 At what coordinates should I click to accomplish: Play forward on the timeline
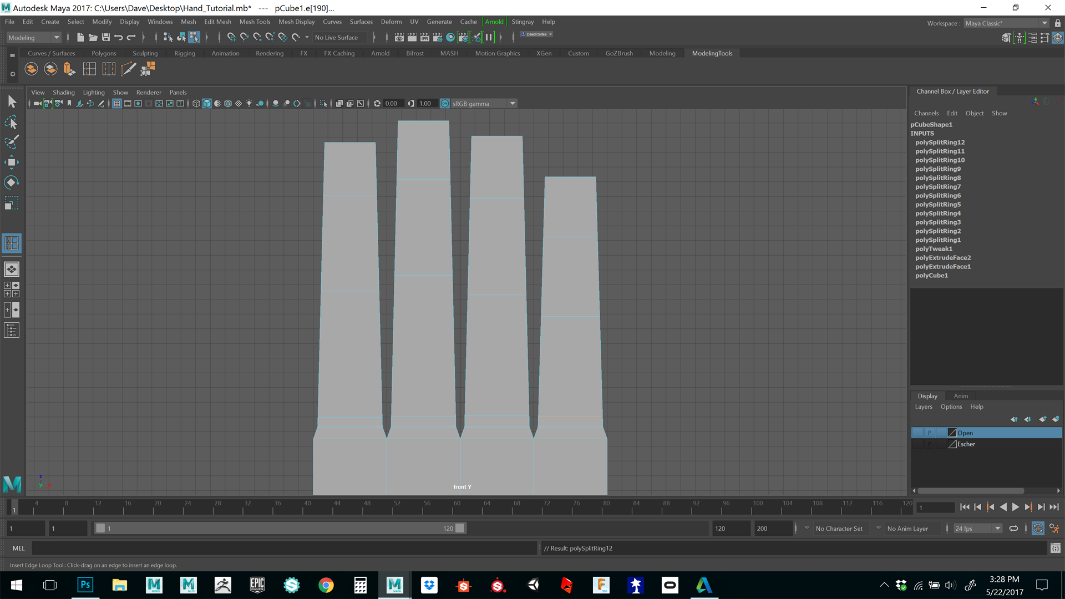pyautogui.click(x=1015, y=507)
